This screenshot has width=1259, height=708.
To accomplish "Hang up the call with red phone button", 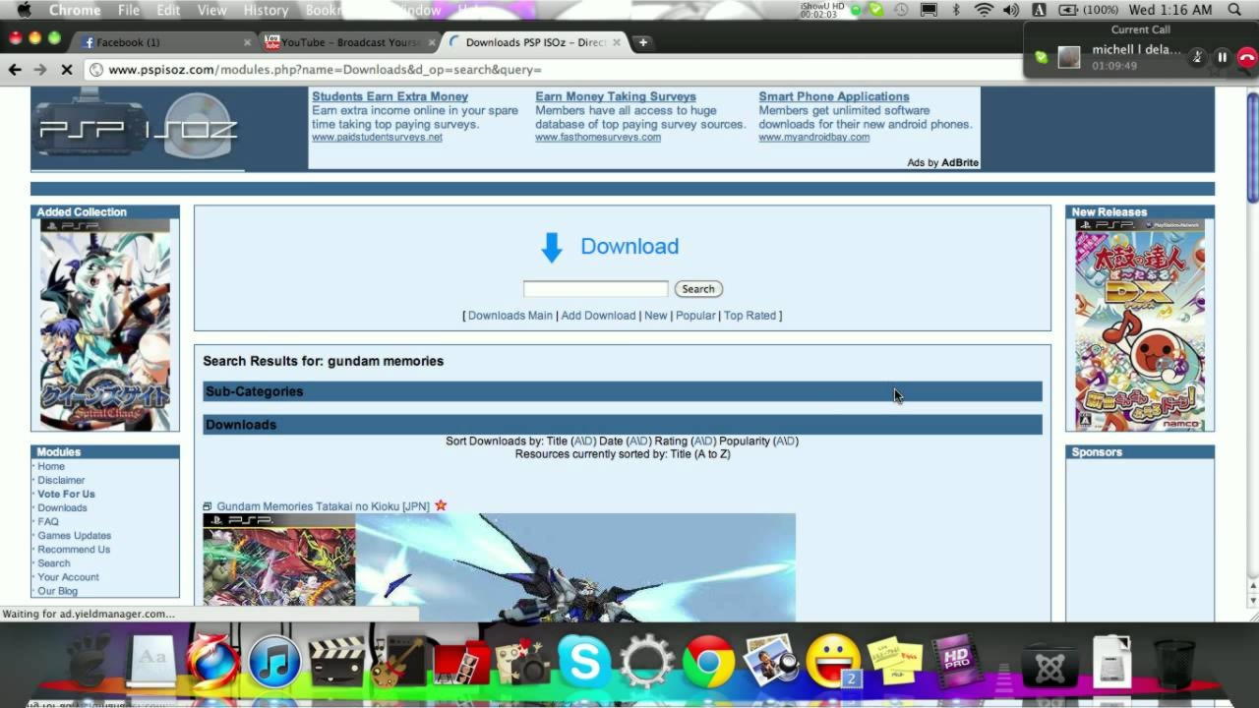I will (x=1247, y=57).
